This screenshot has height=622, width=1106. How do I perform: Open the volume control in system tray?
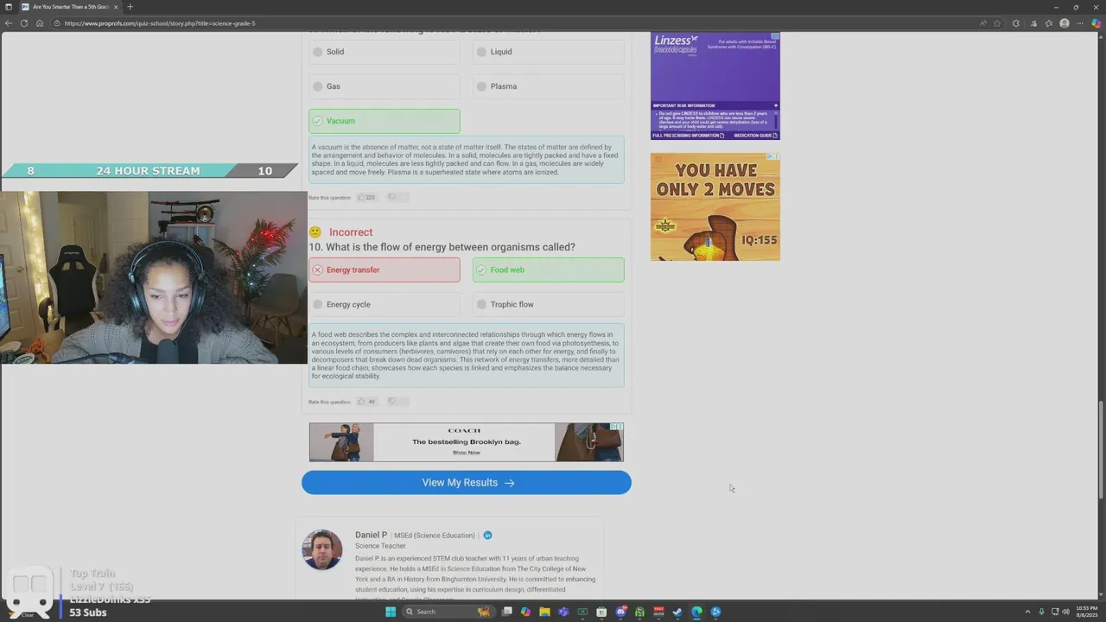tap(1065, 612)
